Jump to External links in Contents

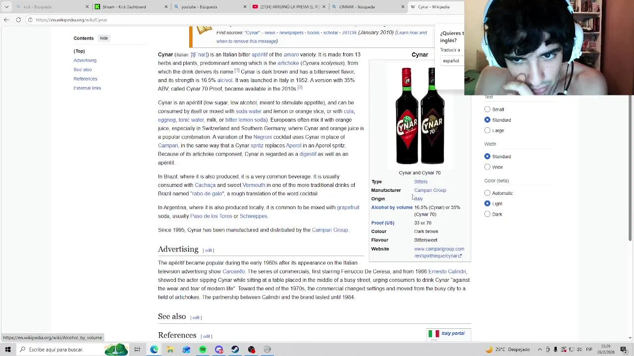pyautogui.click(x=87, y=88)
